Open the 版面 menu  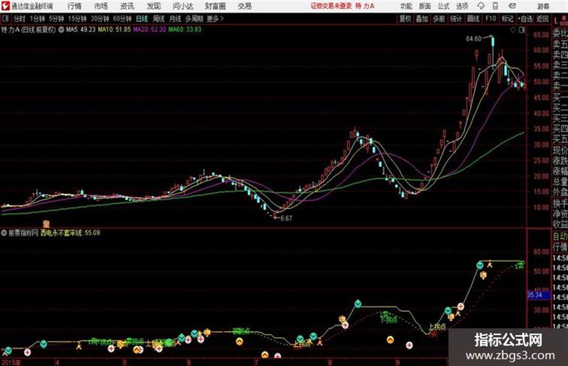click(x=424, y=6)
